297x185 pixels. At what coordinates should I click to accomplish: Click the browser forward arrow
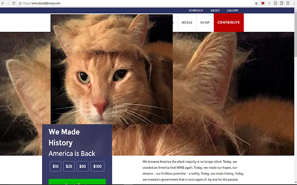8,3
